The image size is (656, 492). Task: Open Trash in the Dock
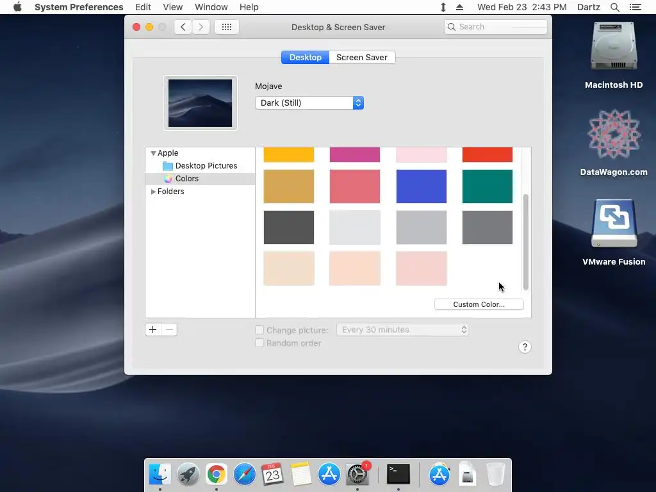tap(496, 475)
